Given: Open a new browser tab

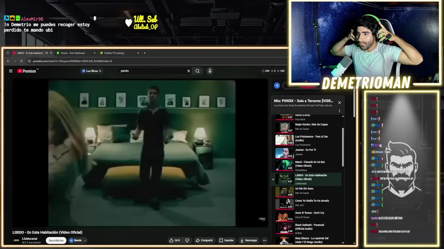Looking at the screenshot, I should tap(145, 53).
